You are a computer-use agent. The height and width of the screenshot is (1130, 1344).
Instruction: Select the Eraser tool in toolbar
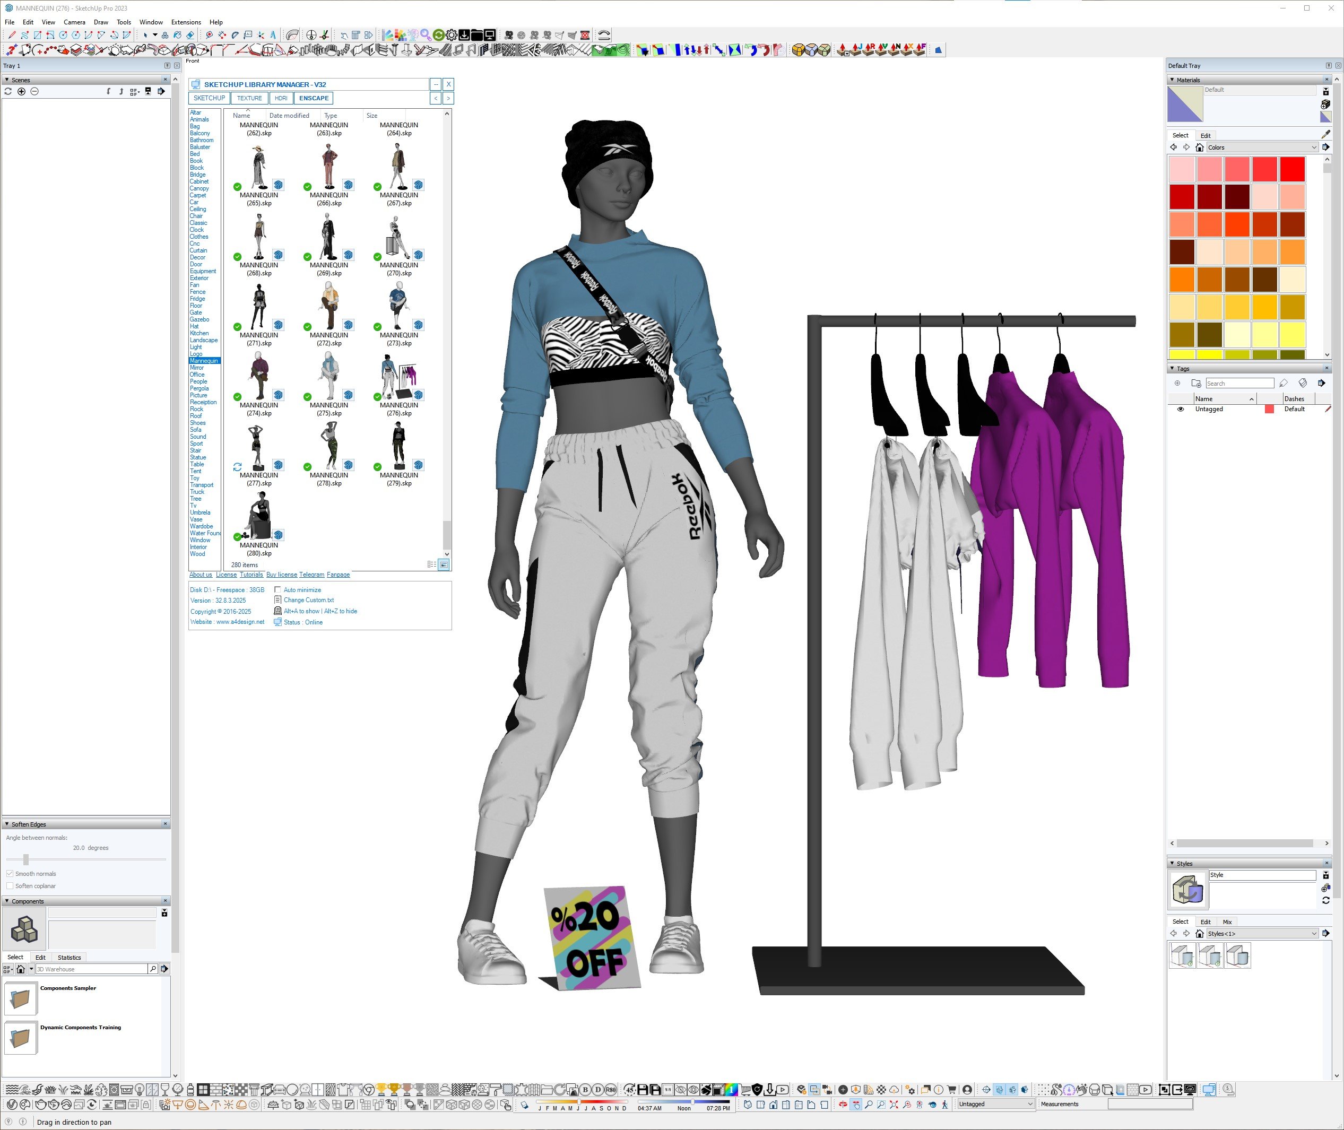click(x=190, y=35)
